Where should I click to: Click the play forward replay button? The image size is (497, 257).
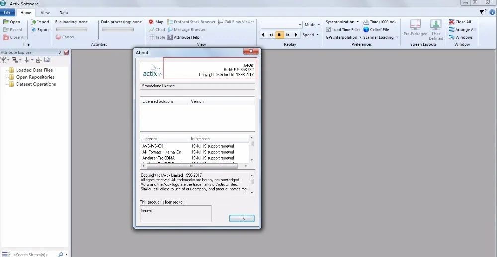tap(296, 35)
